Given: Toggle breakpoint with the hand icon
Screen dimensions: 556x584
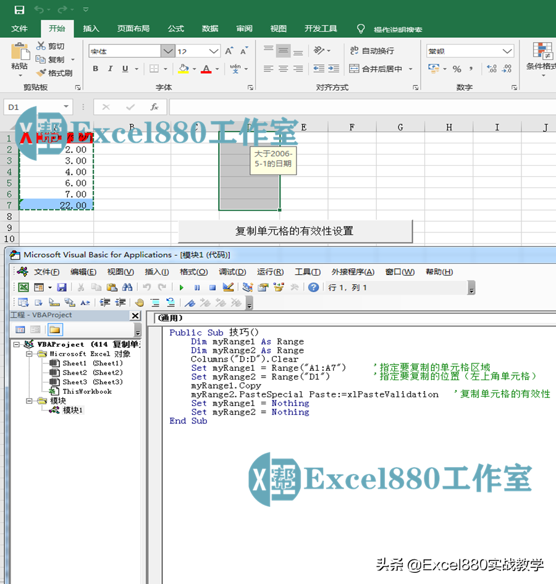Looking at the screenshot, I should pyautogui.click(x=139, y=302).
